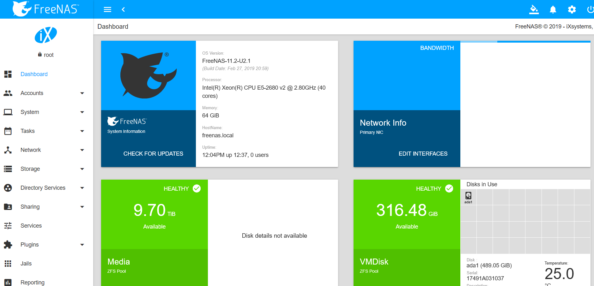Viewport: 594px width, 286px height.
Task: Expand the Storage menu arrow
Action: click(82, 169)
